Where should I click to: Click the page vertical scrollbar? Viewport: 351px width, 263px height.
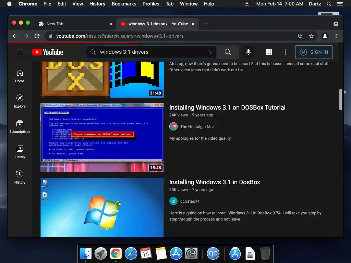pyautogui.click(x=340, y=100)
